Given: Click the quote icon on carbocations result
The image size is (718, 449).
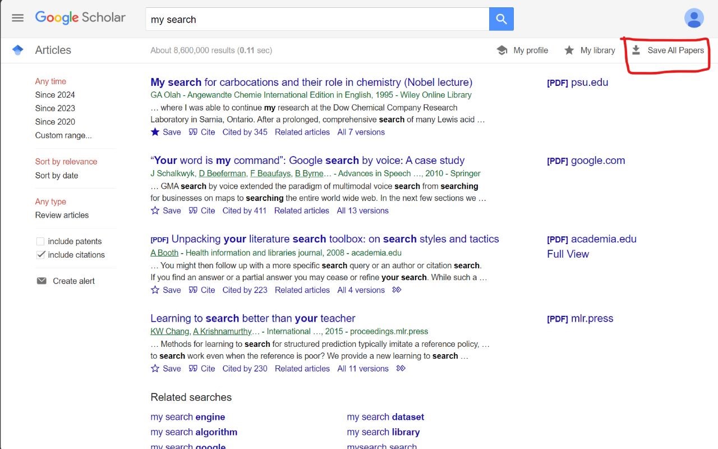Looking at the screenshot, I should [x=193, y=132].
